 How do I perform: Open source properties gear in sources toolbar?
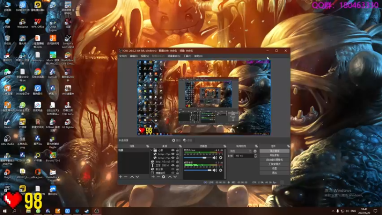pyautogui.click(x=163, y=177)
